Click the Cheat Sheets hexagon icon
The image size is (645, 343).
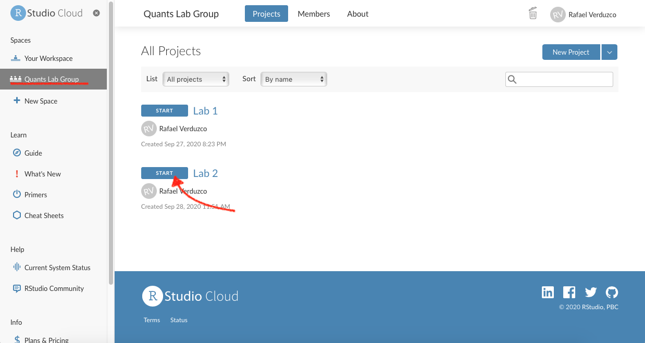(x=17, y=215)
